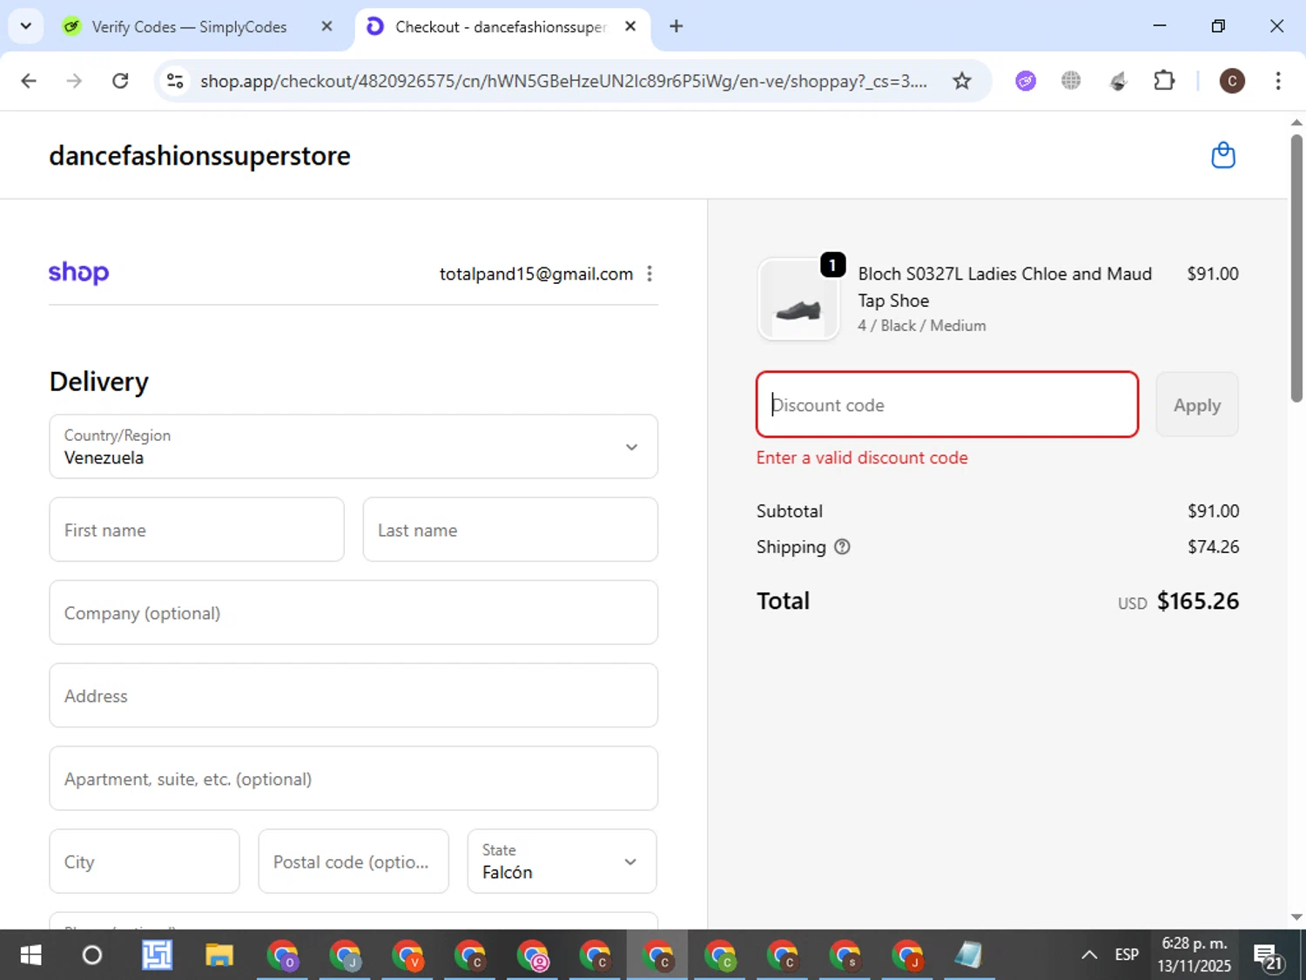Show hidden system tray icons

[x=1088, y=956]
